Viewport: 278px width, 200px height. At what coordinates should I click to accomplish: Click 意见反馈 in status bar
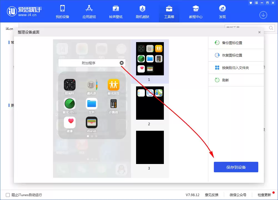coord(212,195)
